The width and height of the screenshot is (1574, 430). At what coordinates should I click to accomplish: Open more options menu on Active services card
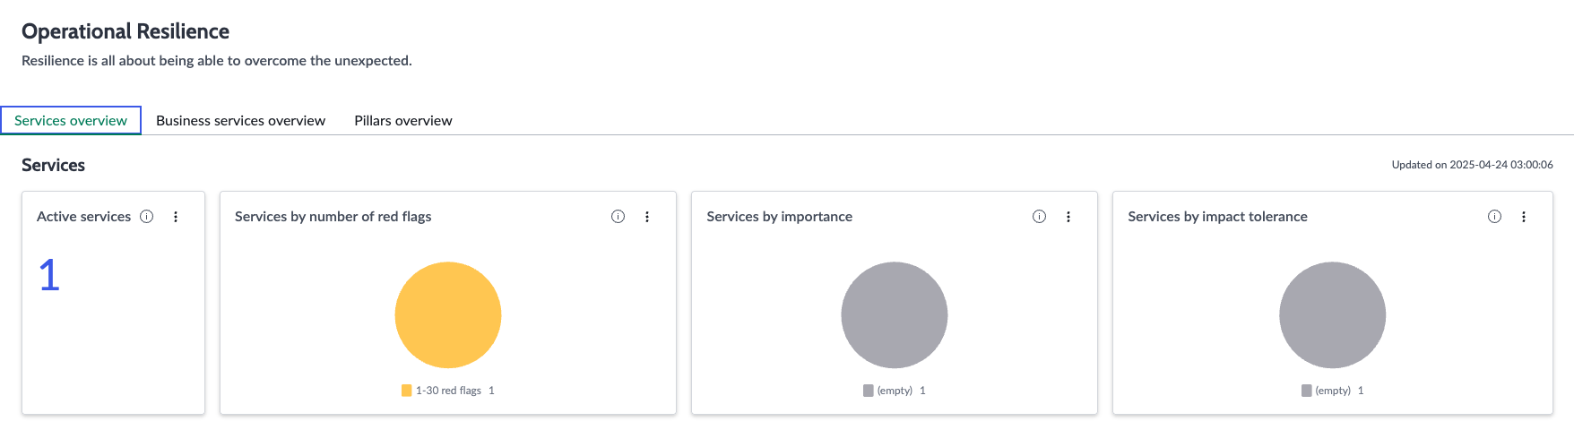(x=176, y=217)
